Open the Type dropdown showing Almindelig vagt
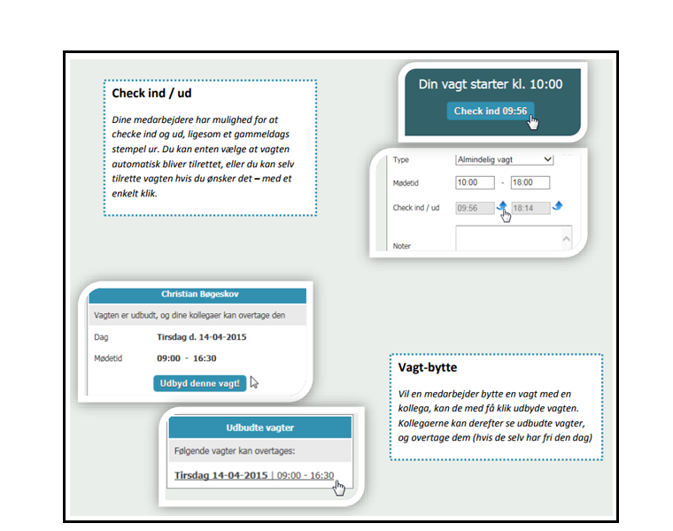The height and width of the screenshot is (531, 673). (x=504, y=159)
